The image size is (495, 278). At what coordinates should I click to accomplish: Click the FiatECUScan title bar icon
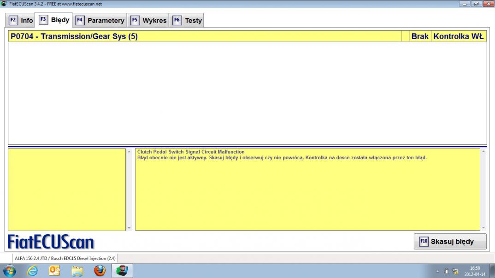coord(4,4)
